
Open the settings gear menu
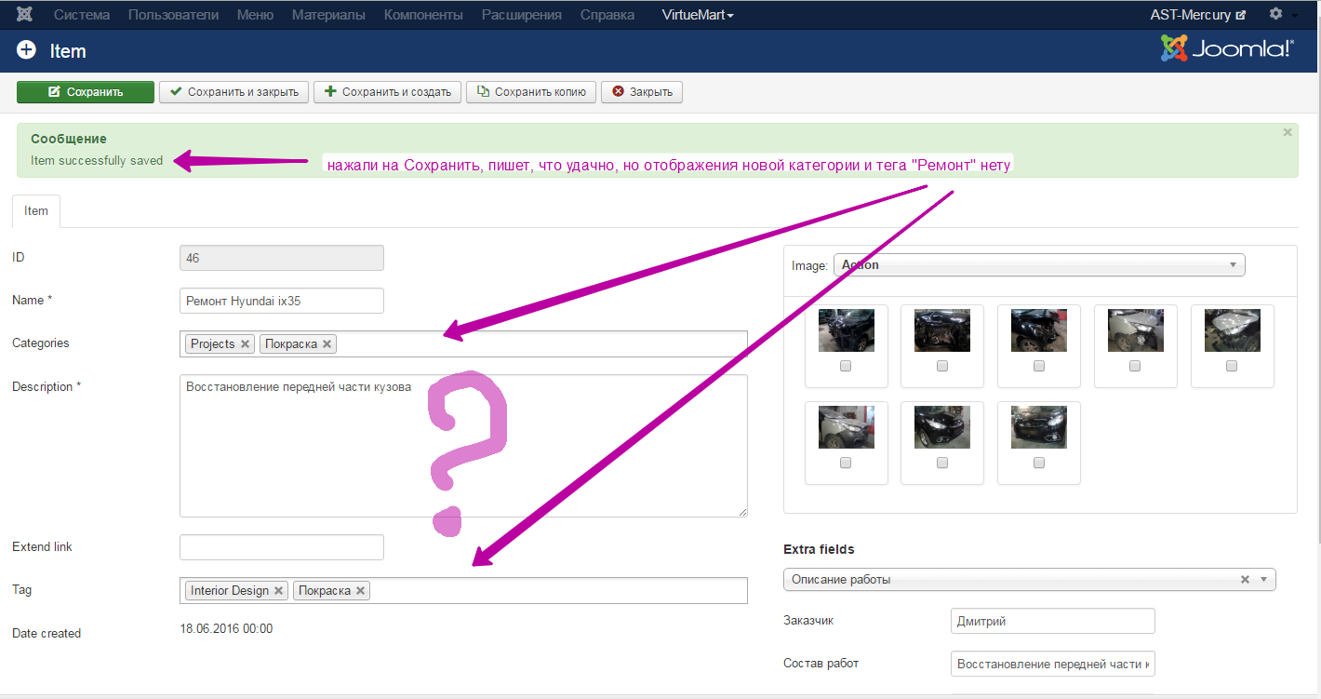click(1275, 15)
